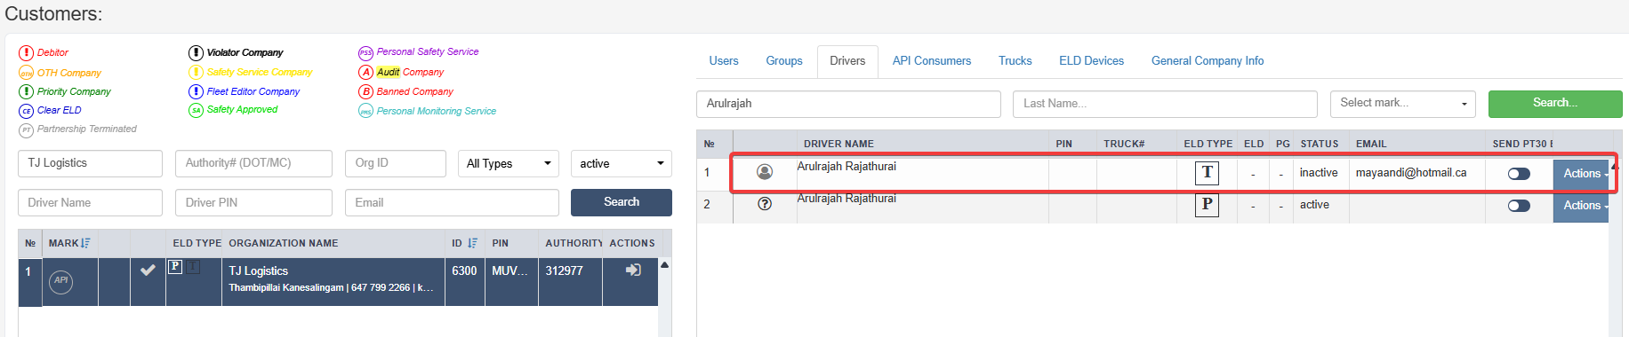The image size is (1629, 337).
Task: Click the ORGANIZATION NAME column header
Action: point(283,243)
